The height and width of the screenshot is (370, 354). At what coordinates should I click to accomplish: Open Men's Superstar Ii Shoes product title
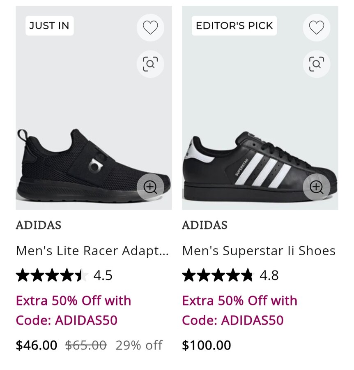pos(259,250)
